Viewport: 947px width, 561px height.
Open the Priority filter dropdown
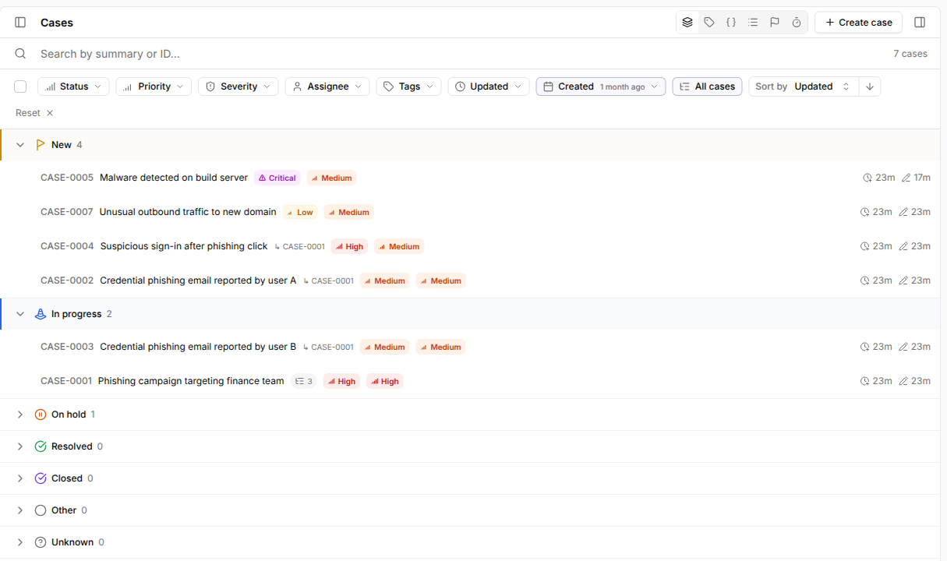pyautogui.click(x=154, y=86)
